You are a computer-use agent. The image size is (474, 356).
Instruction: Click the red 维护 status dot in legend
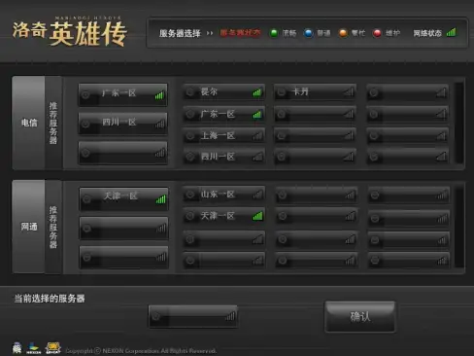377,33
